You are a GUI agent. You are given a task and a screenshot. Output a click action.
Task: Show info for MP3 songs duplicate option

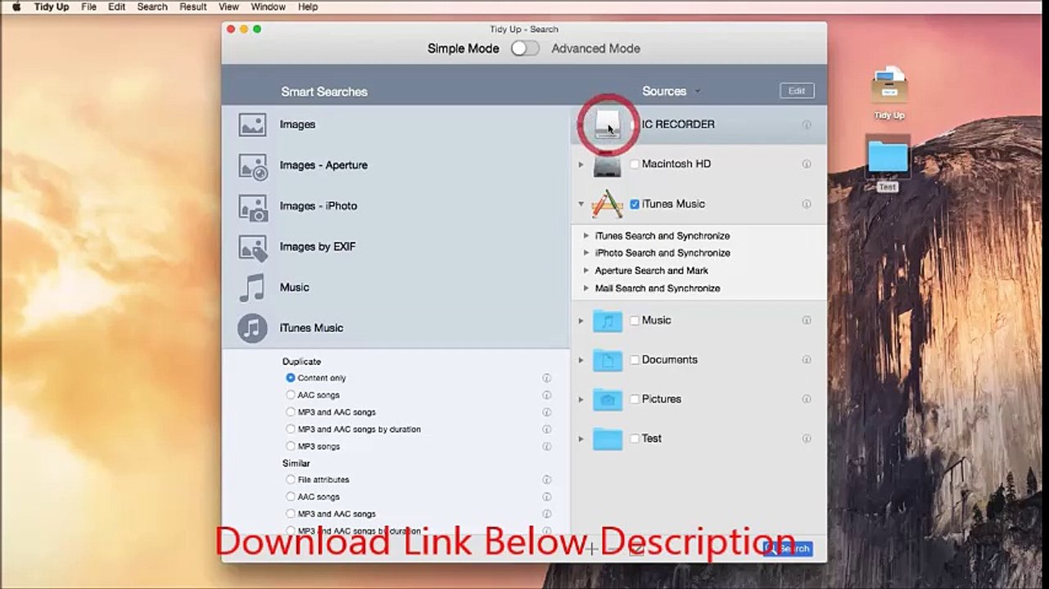pyautogui.click(x=546, y=447)
